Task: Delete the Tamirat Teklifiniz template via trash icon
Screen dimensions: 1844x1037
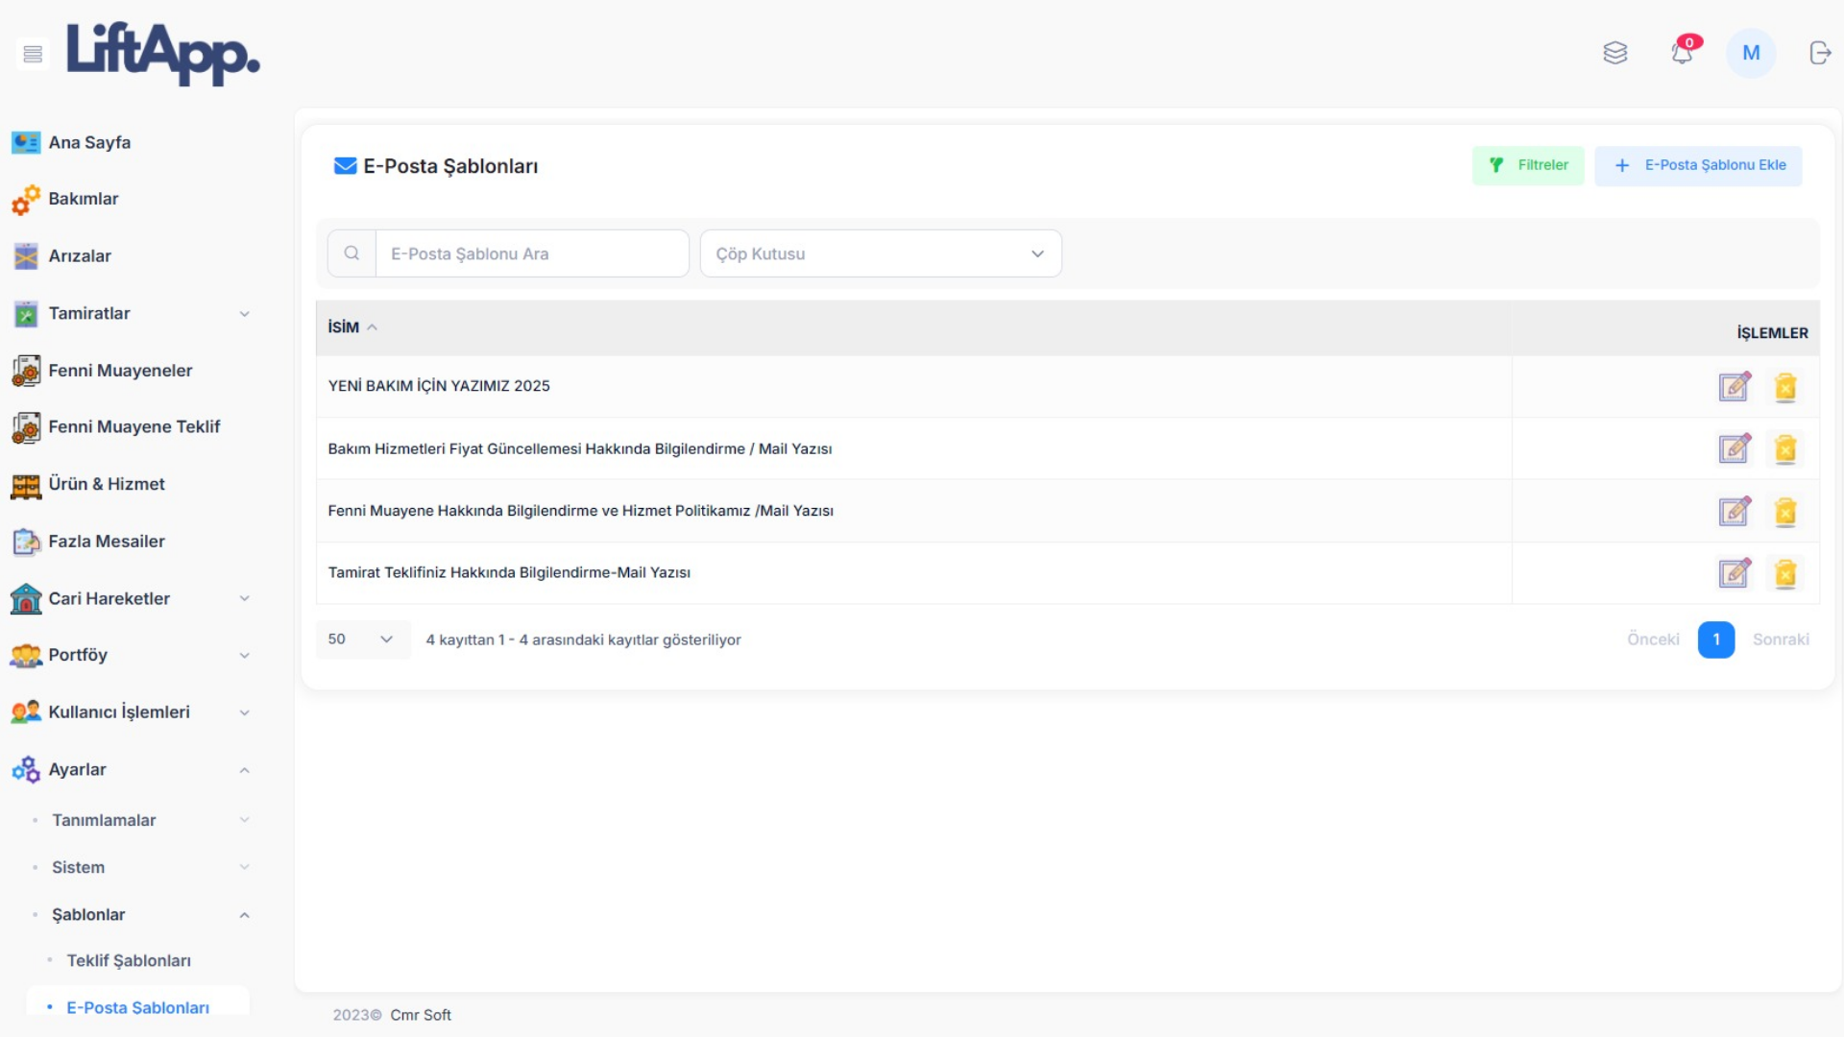Action: pyautogui.click(x=1785, y=573)
